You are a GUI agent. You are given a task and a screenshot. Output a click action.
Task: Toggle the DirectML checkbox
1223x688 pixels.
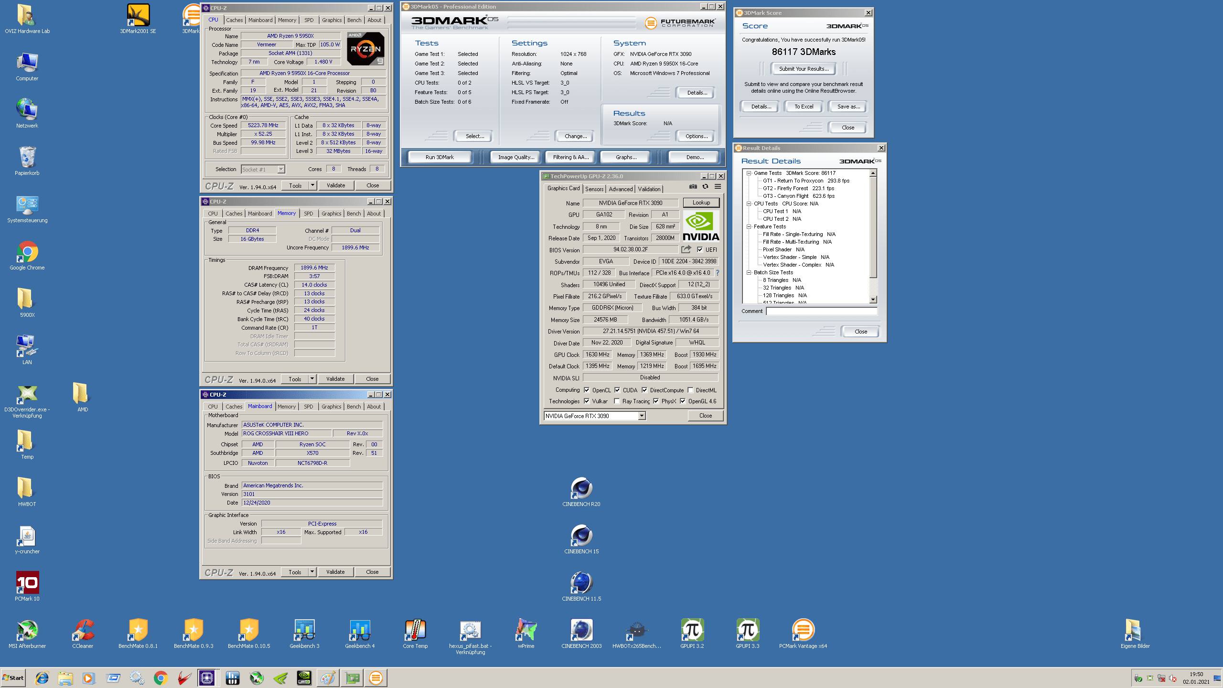(x=690, y=390)
